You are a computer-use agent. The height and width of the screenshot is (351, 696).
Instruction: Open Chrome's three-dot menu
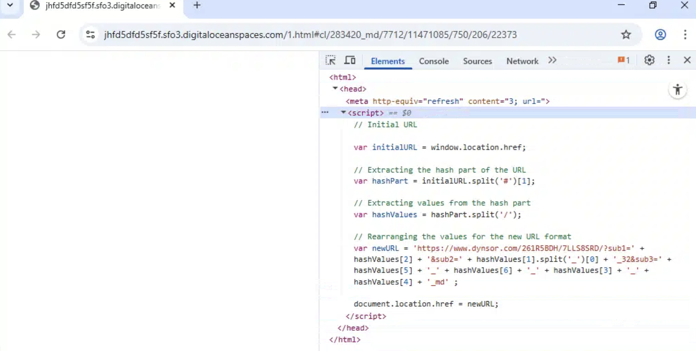pos(685,34)
